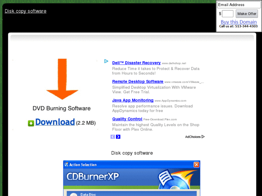
Task: Click the AdChoices triangle icon
Action: click(203, 137)
